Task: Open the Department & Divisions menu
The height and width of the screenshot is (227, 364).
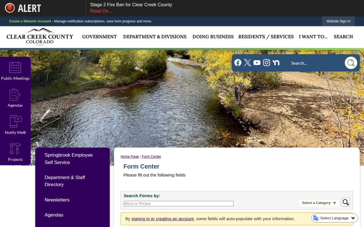Action: point(155,37)
